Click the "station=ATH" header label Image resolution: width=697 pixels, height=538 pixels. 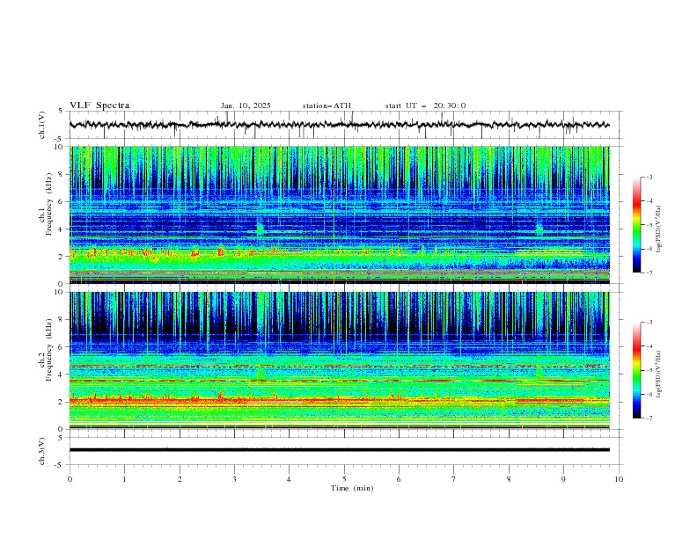point(326,105)
